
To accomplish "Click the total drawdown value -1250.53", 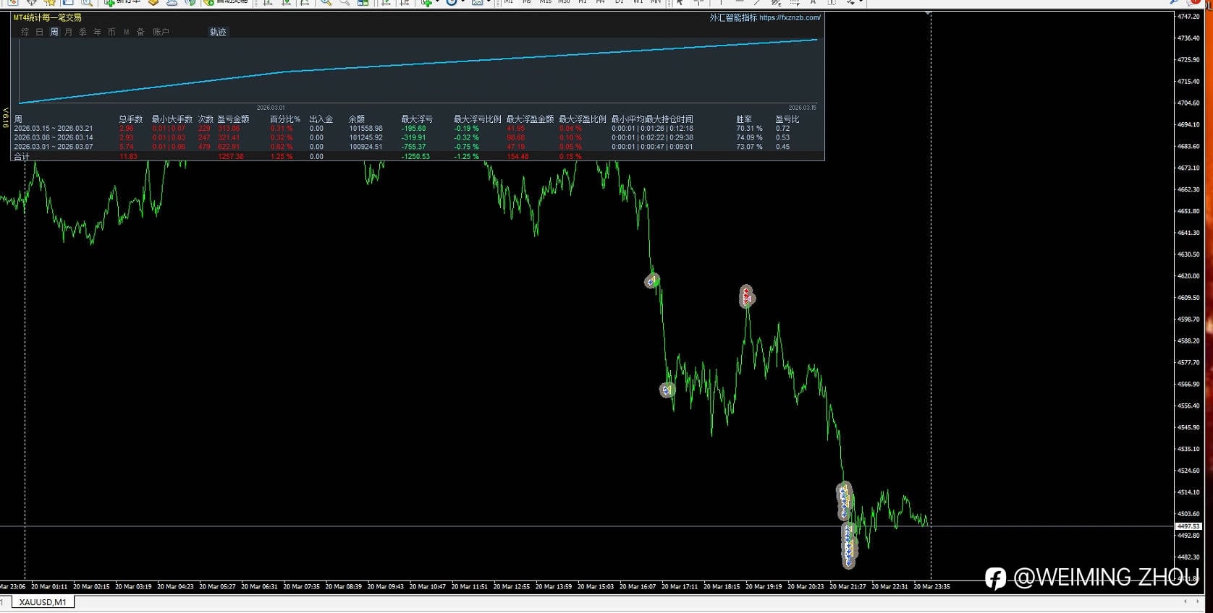I will pos(415,156).
